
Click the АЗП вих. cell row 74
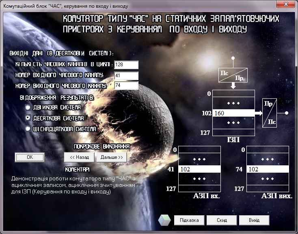click(x=268, y=169)
